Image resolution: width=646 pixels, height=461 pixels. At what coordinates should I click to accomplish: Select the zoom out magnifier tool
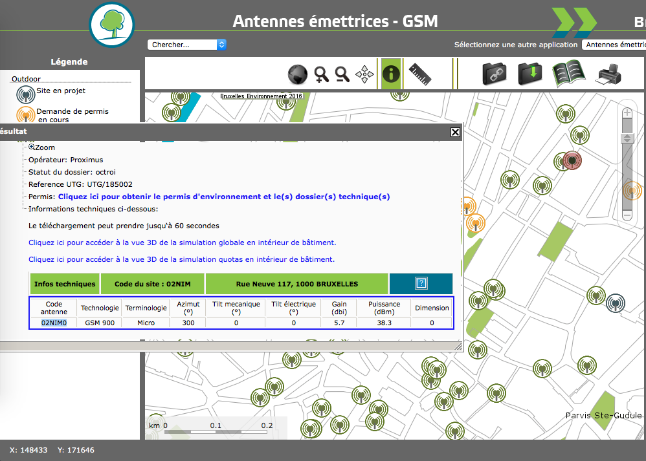click(342, 75)
